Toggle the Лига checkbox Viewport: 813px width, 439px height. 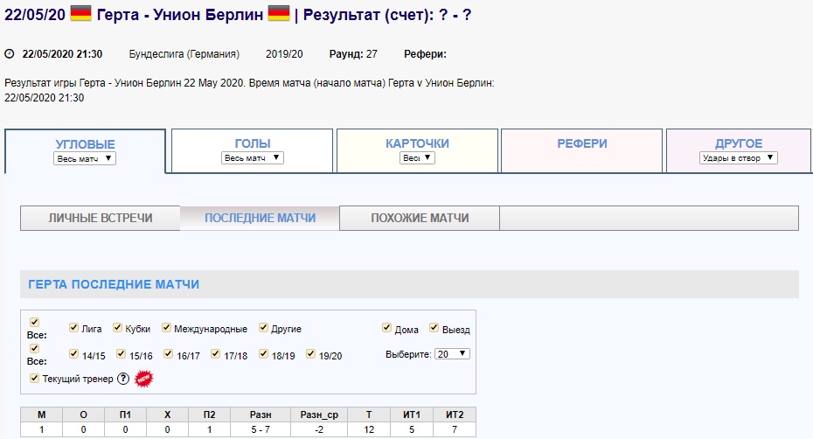[74, 329]
